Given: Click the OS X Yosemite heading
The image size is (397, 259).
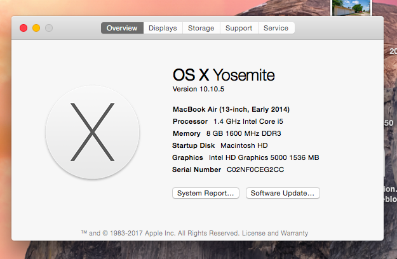Looking at the screenshot, I should coord(224,75).
